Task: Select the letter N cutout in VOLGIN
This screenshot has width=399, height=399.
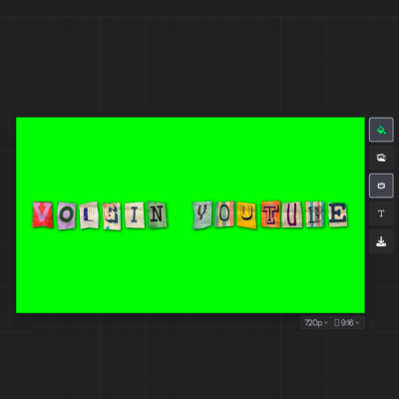Action: pos(157,214)
